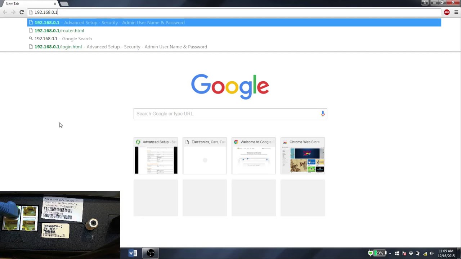Click the Google logo
The width and height of the screenshot is (461, 259).
pyautogui.click(x=230, y=87)
